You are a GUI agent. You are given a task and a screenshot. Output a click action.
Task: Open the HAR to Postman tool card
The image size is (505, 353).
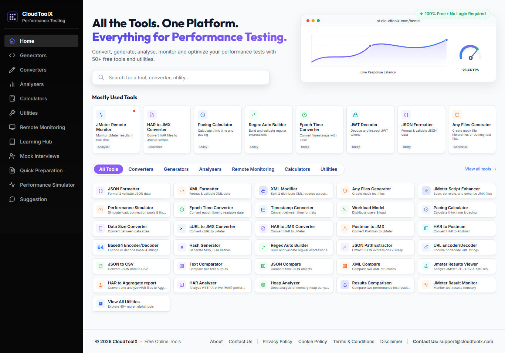coord(457,228)
